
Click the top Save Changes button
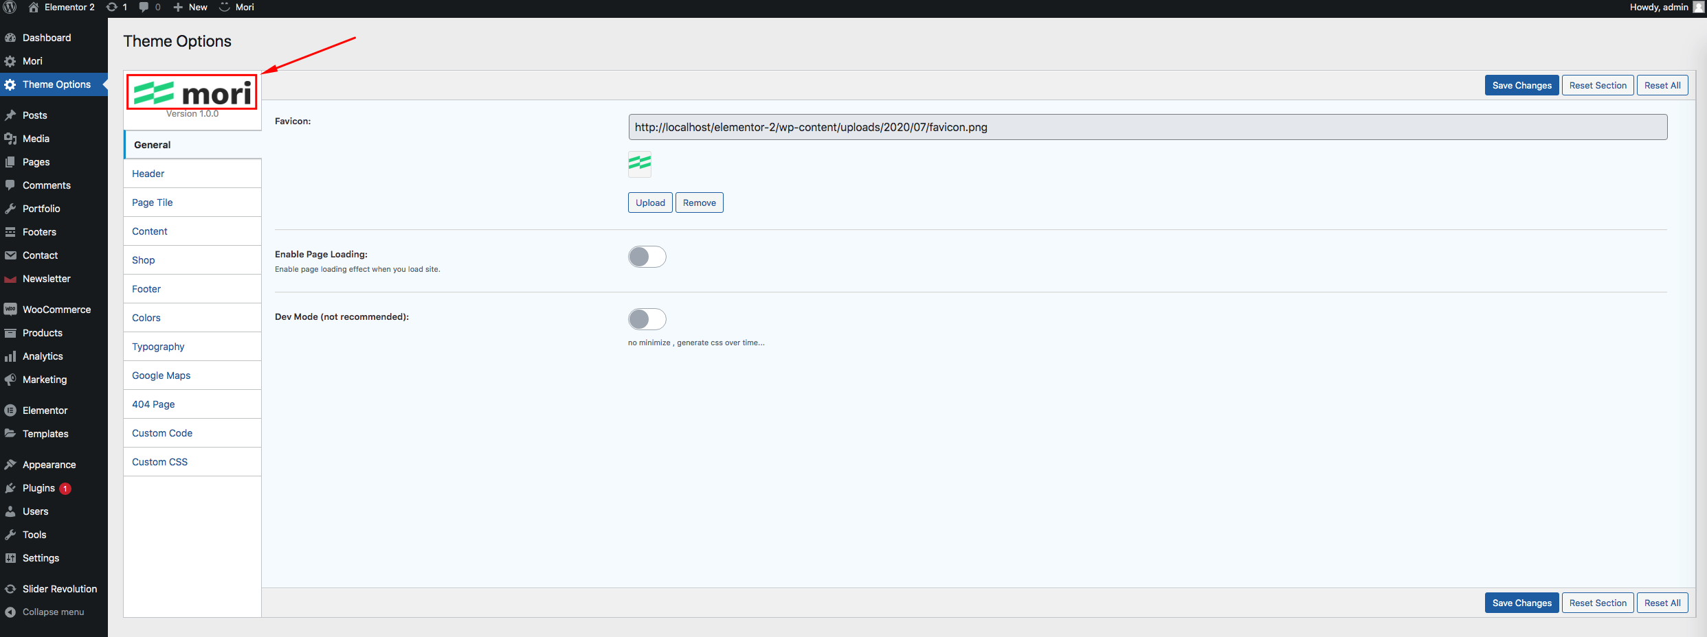1521,85
